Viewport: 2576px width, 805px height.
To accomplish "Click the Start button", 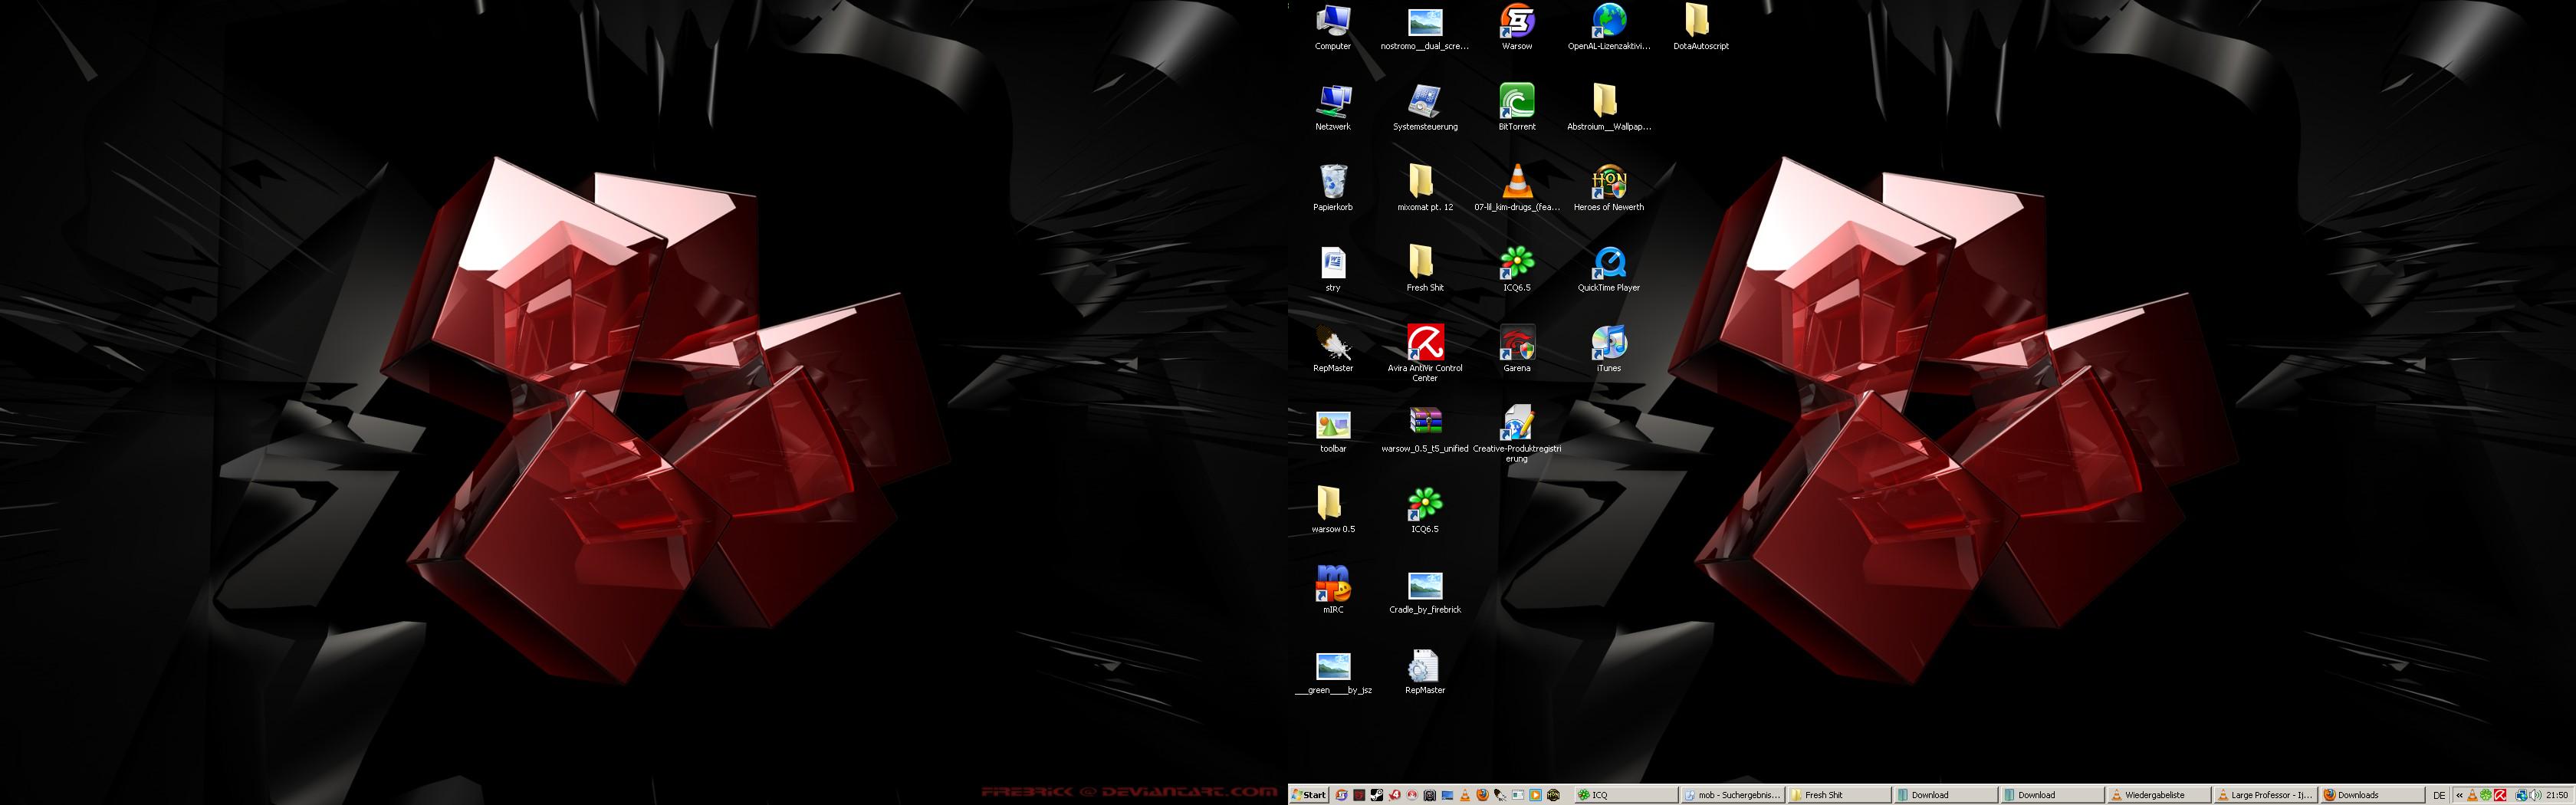I will (x=1309, y=795).
